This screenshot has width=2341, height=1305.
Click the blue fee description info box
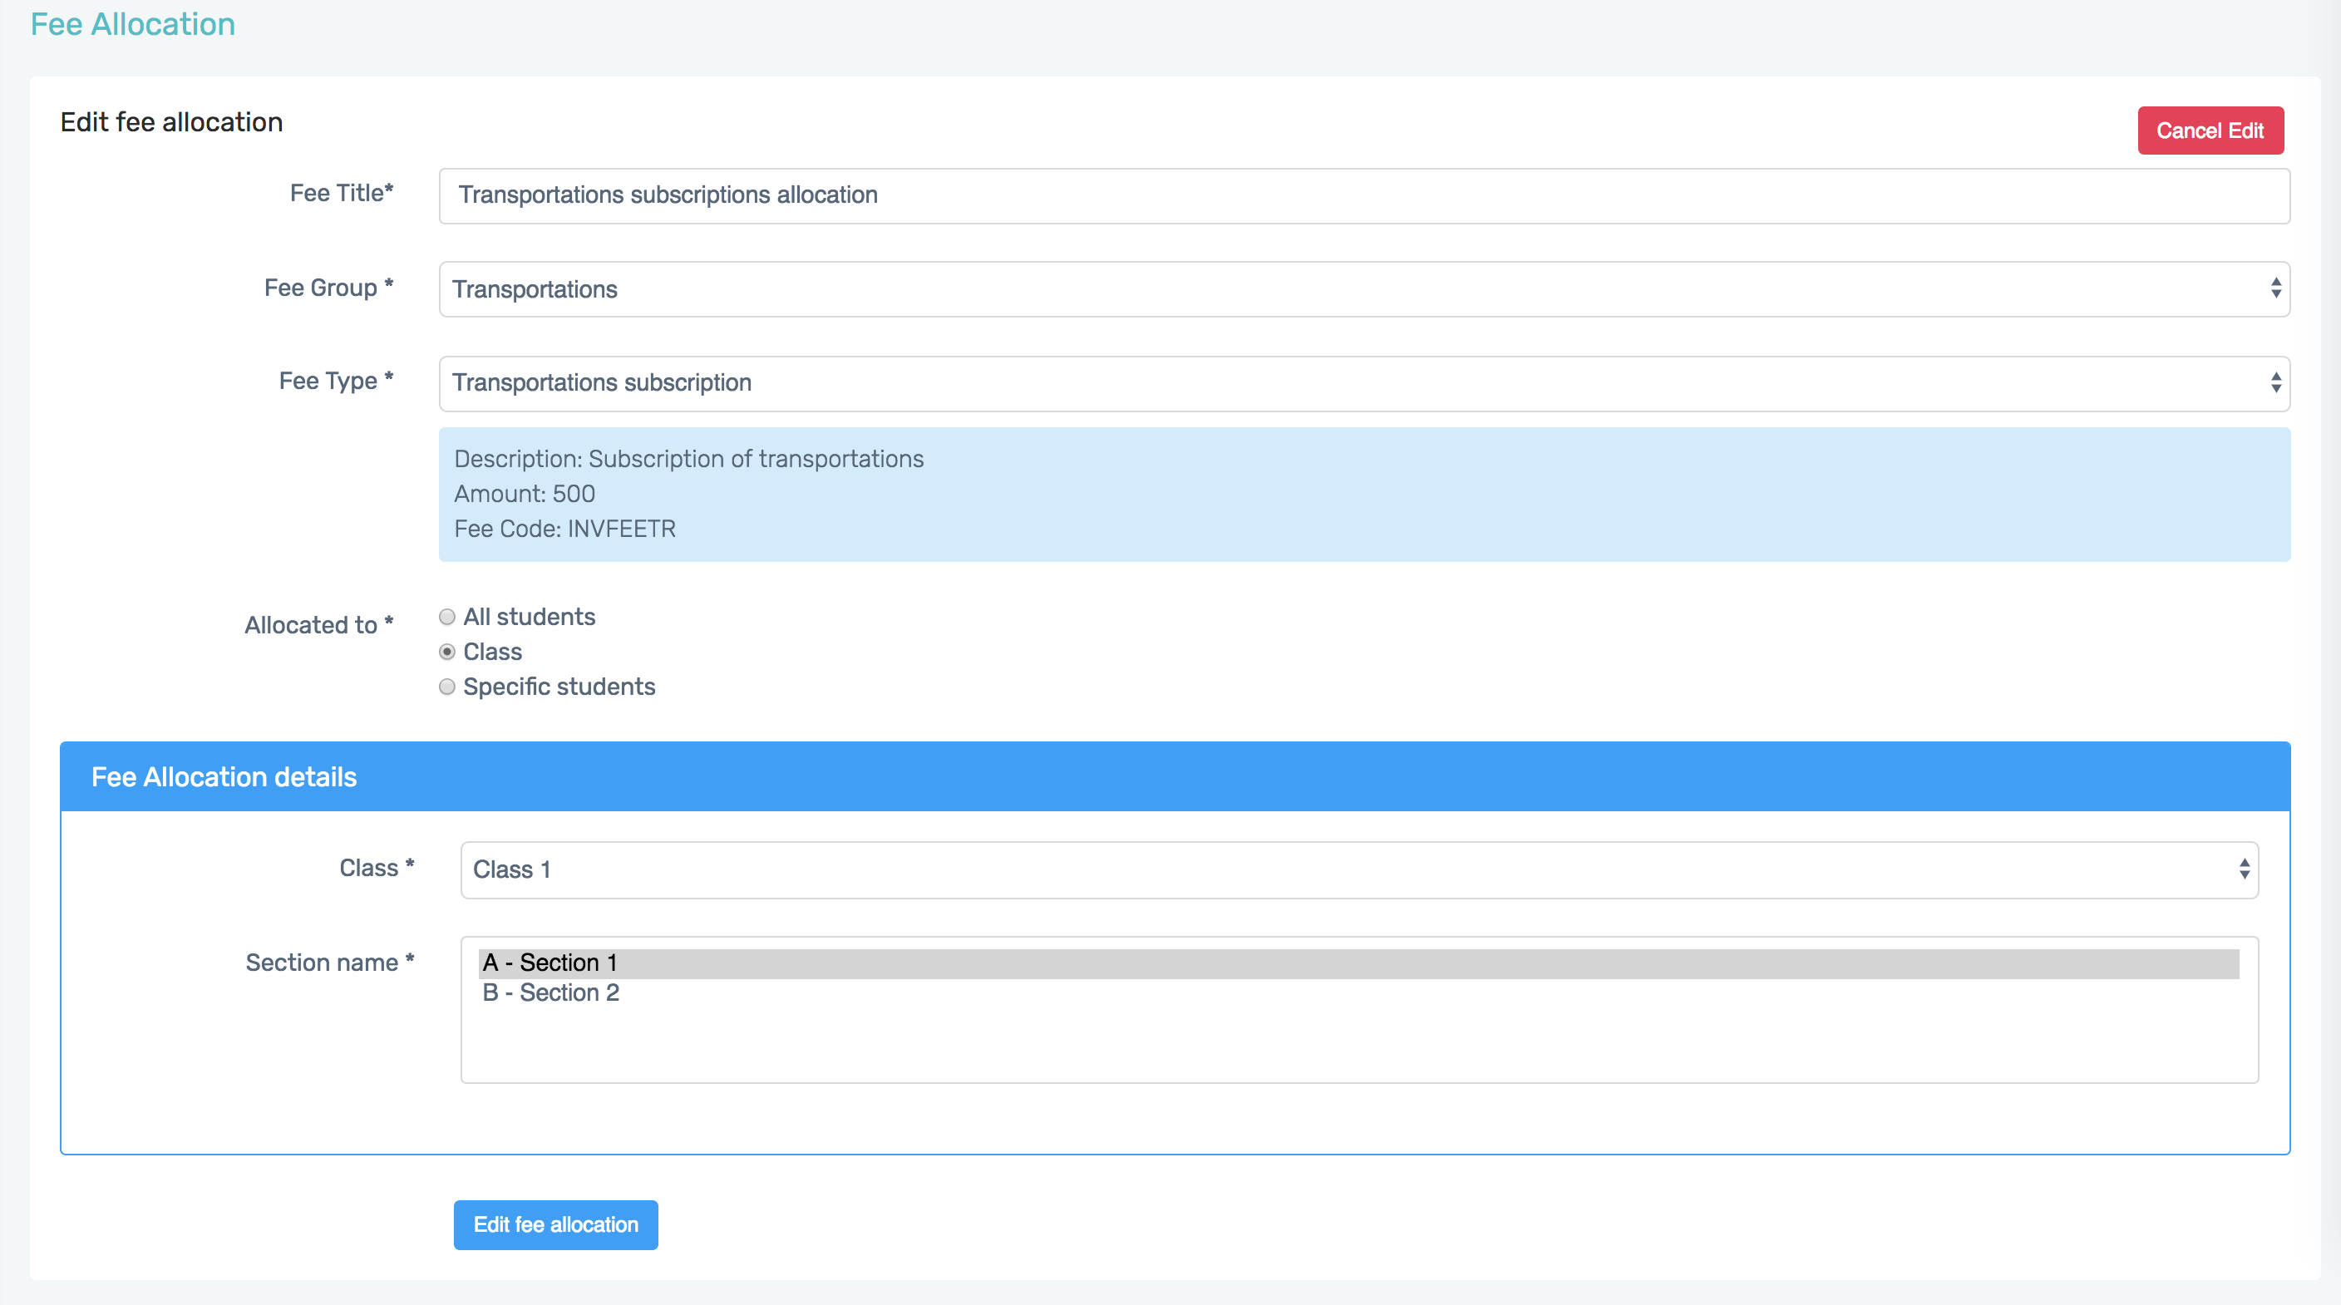coord(1363,495)
